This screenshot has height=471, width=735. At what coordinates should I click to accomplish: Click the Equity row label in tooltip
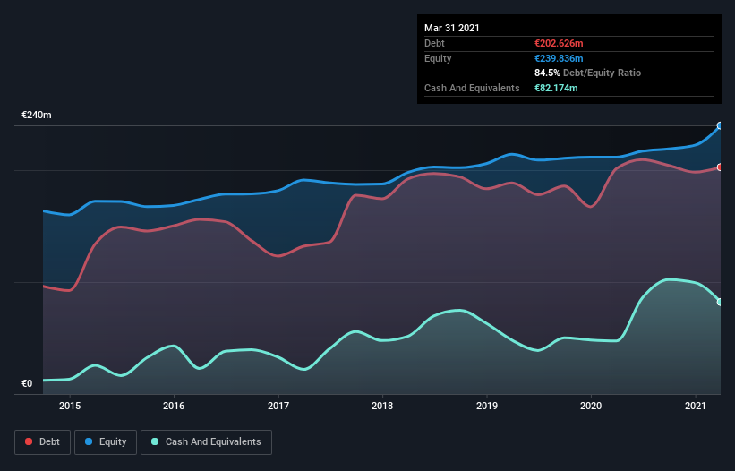pos(438,58)
